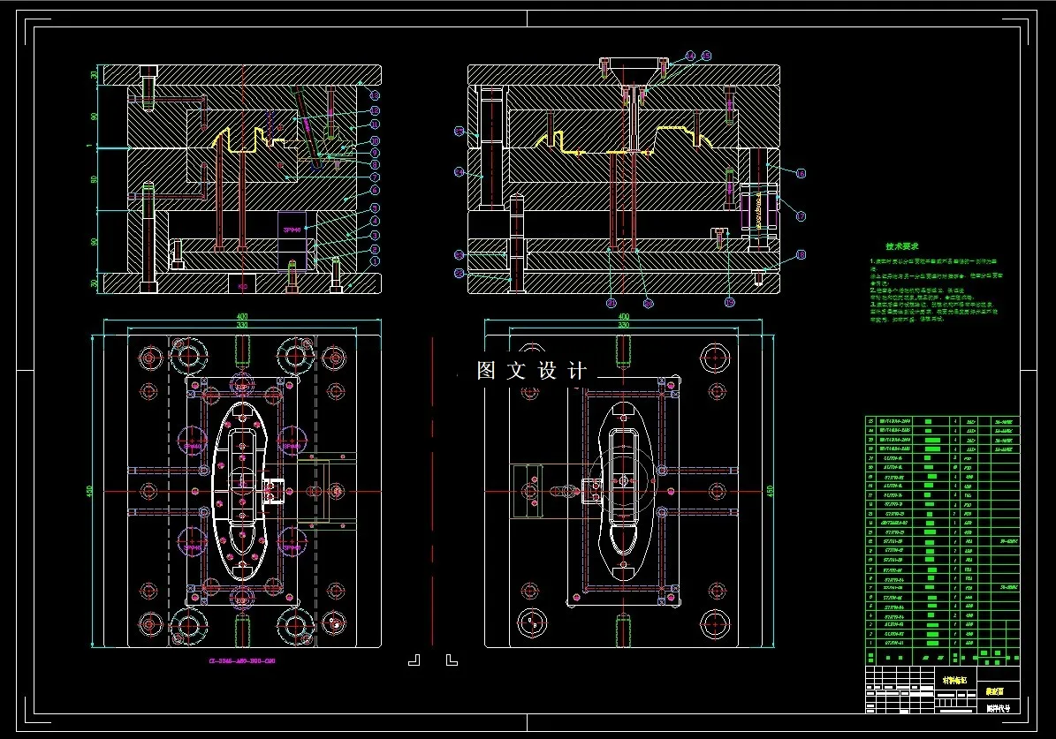Select part balloon number 15
The image size is (1056, 739).
pyautogui.click(x=706, y=56)
